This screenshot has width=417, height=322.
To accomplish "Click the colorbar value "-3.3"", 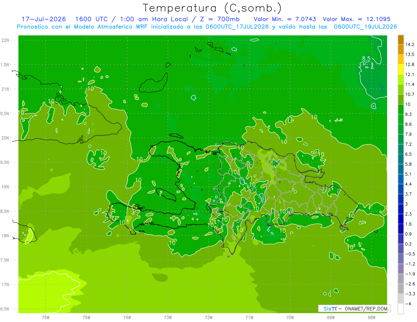I will 410,294.
